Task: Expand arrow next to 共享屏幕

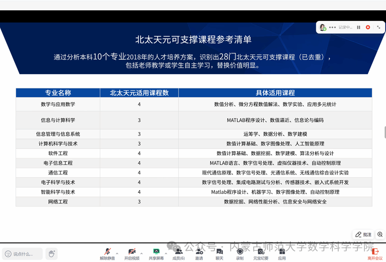Action: tap(166, 253)
